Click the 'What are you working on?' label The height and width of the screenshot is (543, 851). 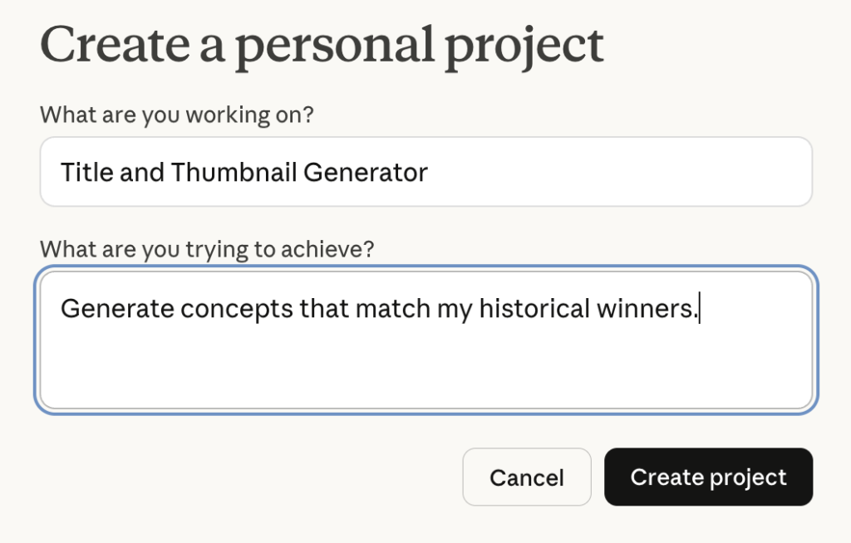176,115
